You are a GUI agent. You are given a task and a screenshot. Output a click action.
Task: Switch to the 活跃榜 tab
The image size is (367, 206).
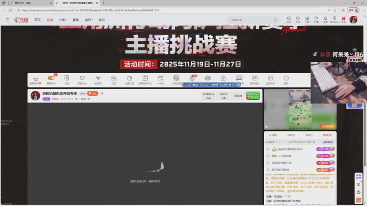(x=291, y=135)
